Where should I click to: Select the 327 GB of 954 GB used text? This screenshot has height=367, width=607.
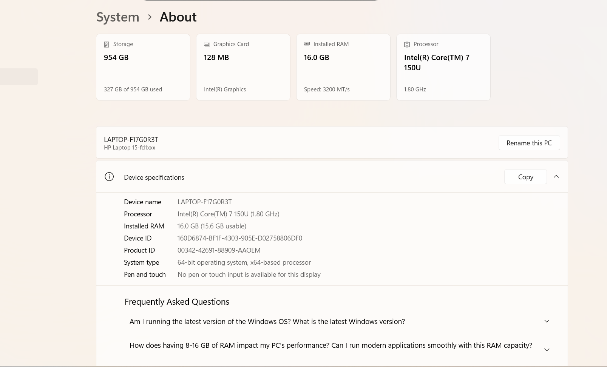click(133, 89)
